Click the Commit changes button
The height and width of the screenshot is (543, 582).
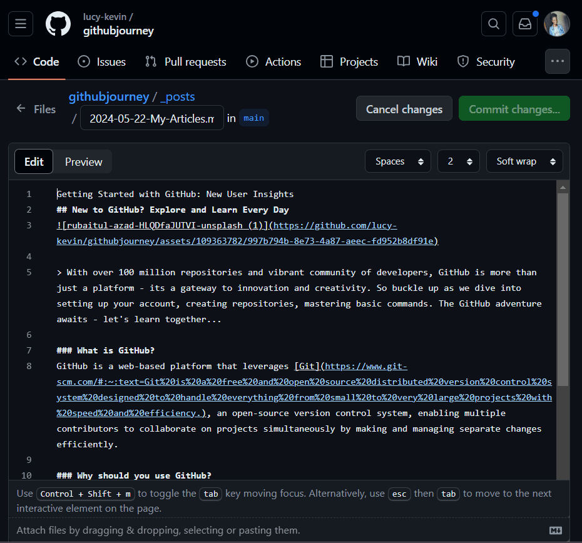pyautogui.click(x=514, y=108)
